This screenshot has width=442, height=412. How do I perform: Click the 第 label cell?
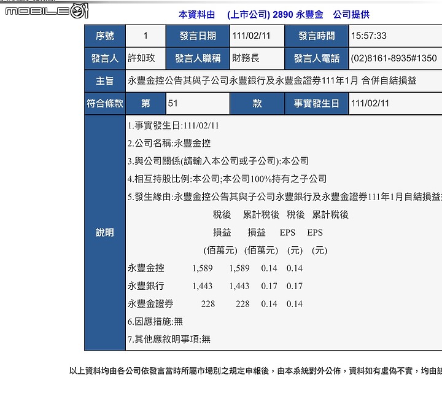(145, 104)
